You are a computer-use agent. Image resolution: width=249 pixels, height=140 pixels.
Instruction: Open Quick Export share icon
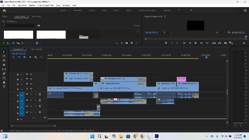coord(245,10)
